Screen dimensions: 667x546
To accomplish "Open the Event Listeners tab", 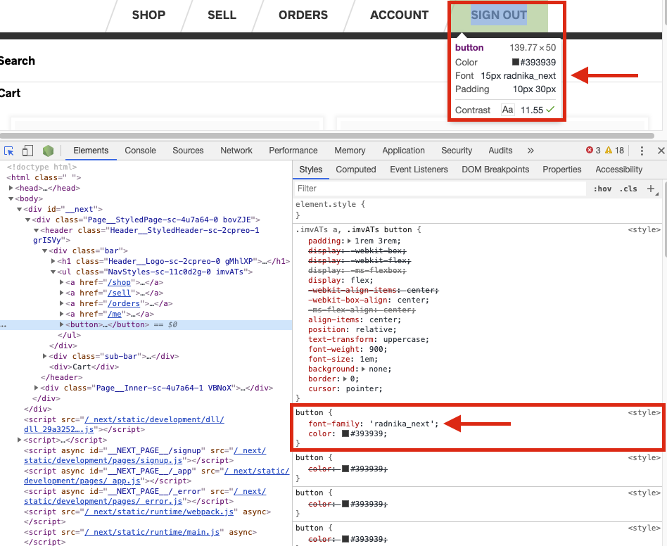I will 419,170.
